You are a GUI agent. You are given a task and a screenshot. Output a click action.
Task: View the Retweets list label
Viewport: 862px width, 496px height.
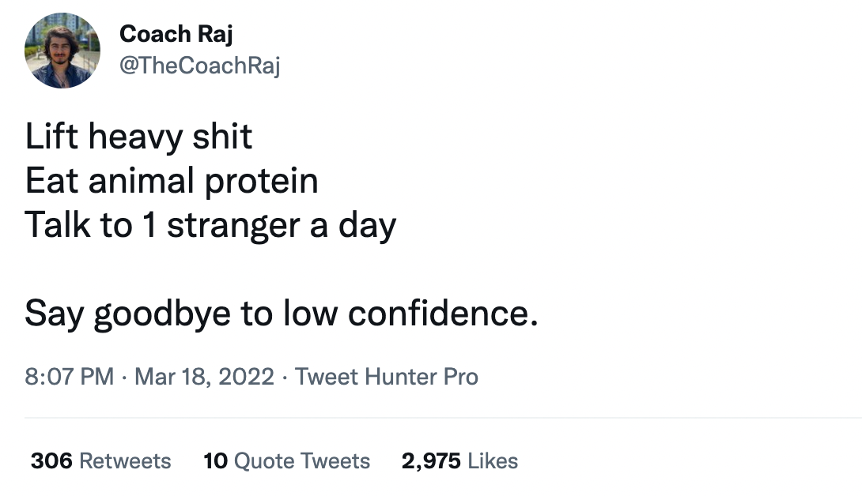(x=126, y=460)
